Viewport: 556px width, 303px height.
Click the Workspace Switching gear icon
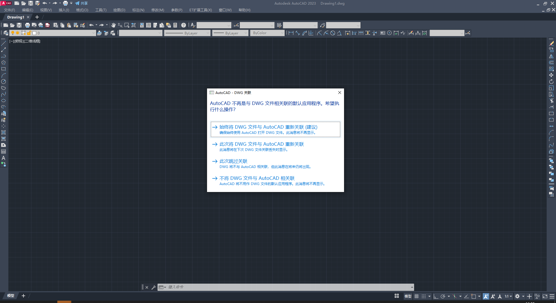[x=517, y=296]
